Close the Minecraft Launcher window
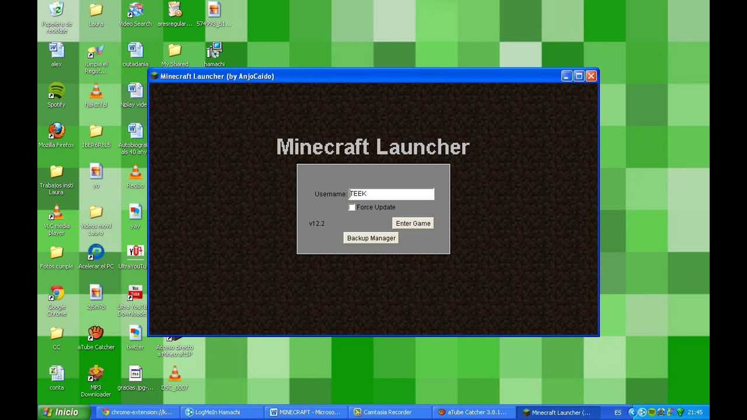This screenshot has width=747, height=420. pos(591,76)
